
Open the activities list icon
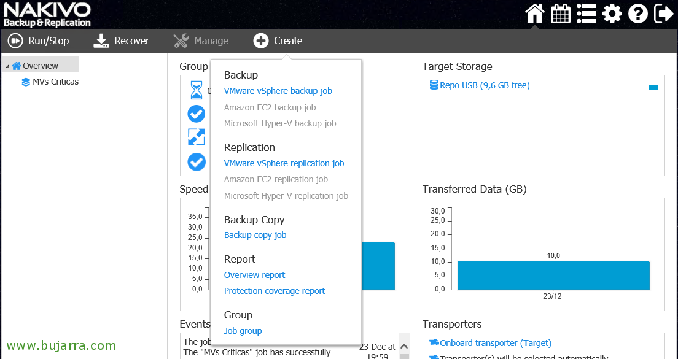pyautogui.click(x=586, y=14)
